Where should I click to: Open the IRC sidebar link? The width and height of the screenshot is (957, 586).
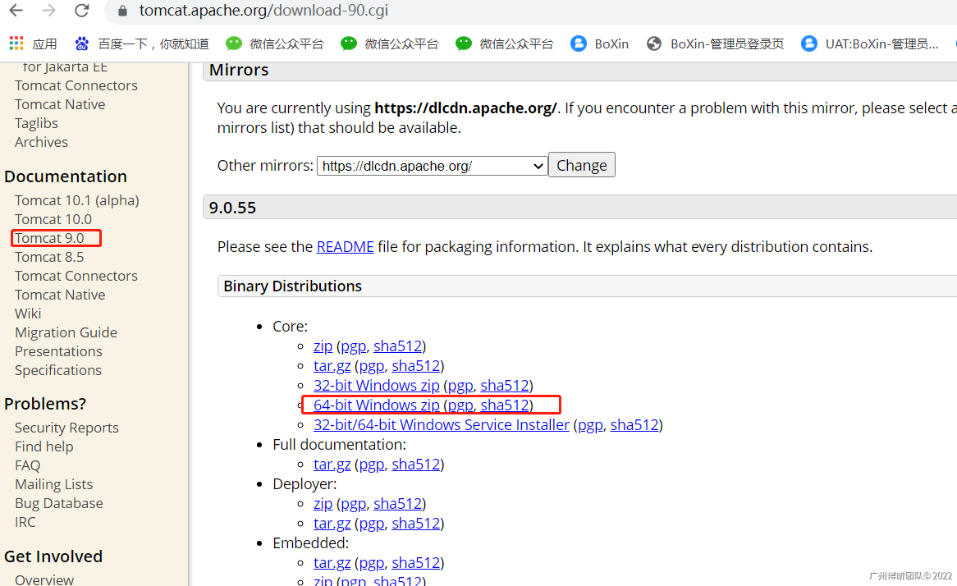[x=25, y=523]
